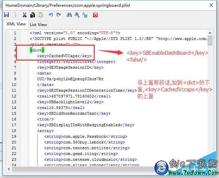
Task: Open the Replace tool icon
Action: 85,15
